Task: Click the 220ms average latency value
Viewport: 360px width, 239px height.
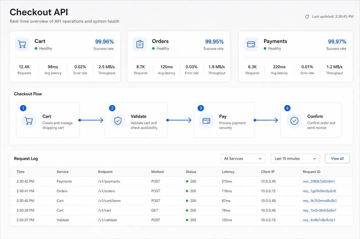Action: tap(279, 67)
